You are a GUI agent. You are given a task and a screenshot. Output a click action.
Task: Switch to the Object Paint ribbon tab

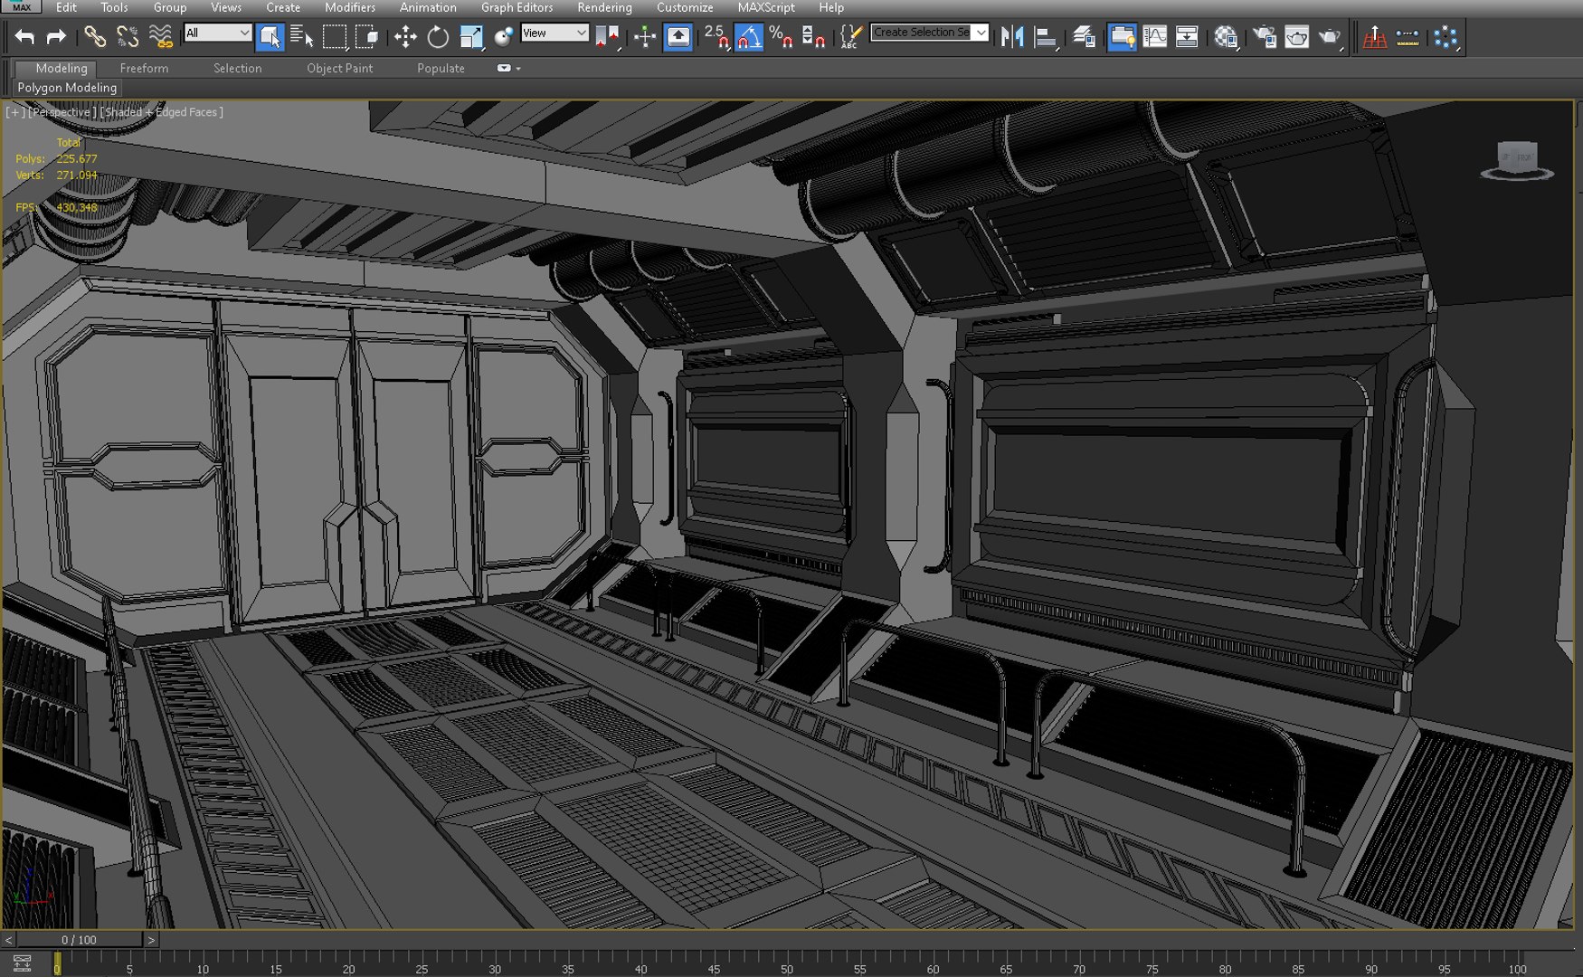point(339,68)
